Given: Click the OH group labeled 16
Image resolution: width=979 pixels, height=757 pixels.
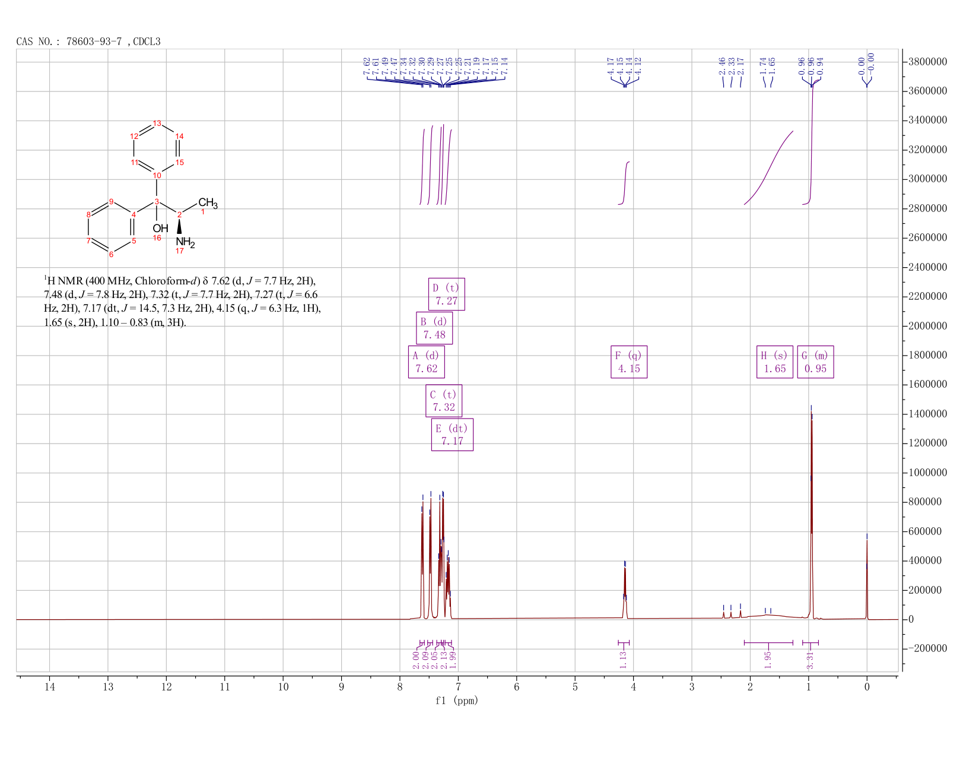Looking at the screenshot, I should click(x=160, y=229).
